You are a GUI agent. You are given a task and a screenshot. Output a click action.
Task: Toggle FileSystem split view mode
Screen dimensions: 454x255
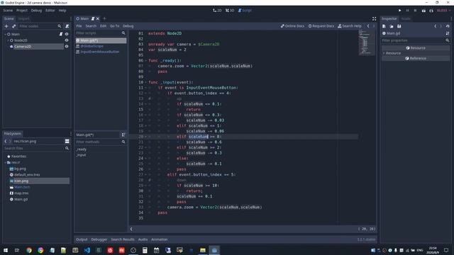point(67,141)
